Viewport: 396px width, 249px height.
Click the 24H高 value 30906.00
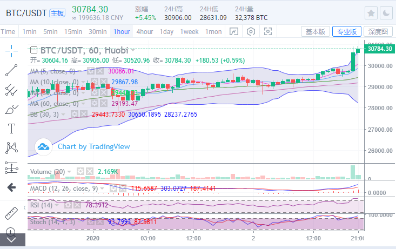pos(178,18)
